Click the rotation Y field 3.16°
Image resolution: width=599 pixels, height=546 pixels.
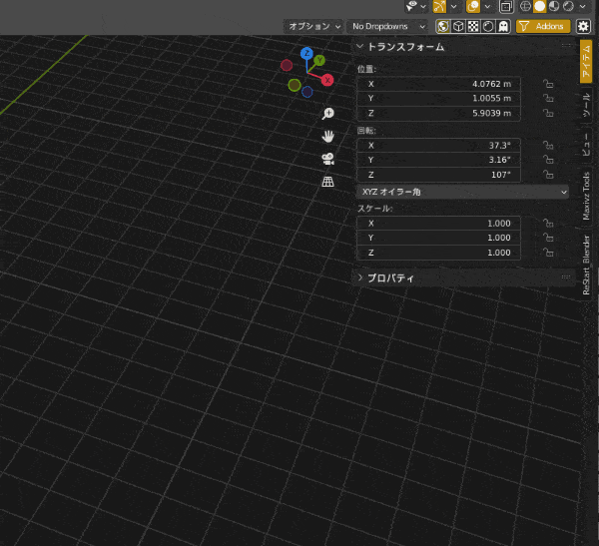tap(438, 160)
